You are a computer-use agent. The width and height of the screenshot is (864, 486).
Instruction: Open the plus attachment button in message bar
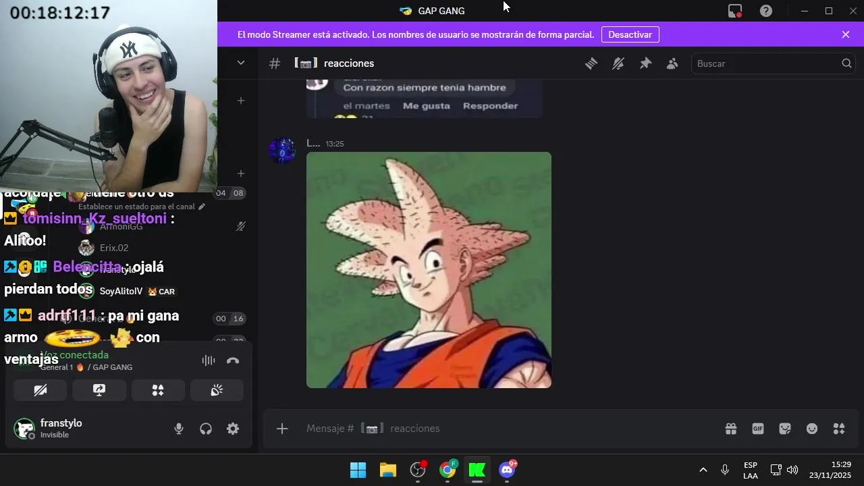click(x=282, y=429)
